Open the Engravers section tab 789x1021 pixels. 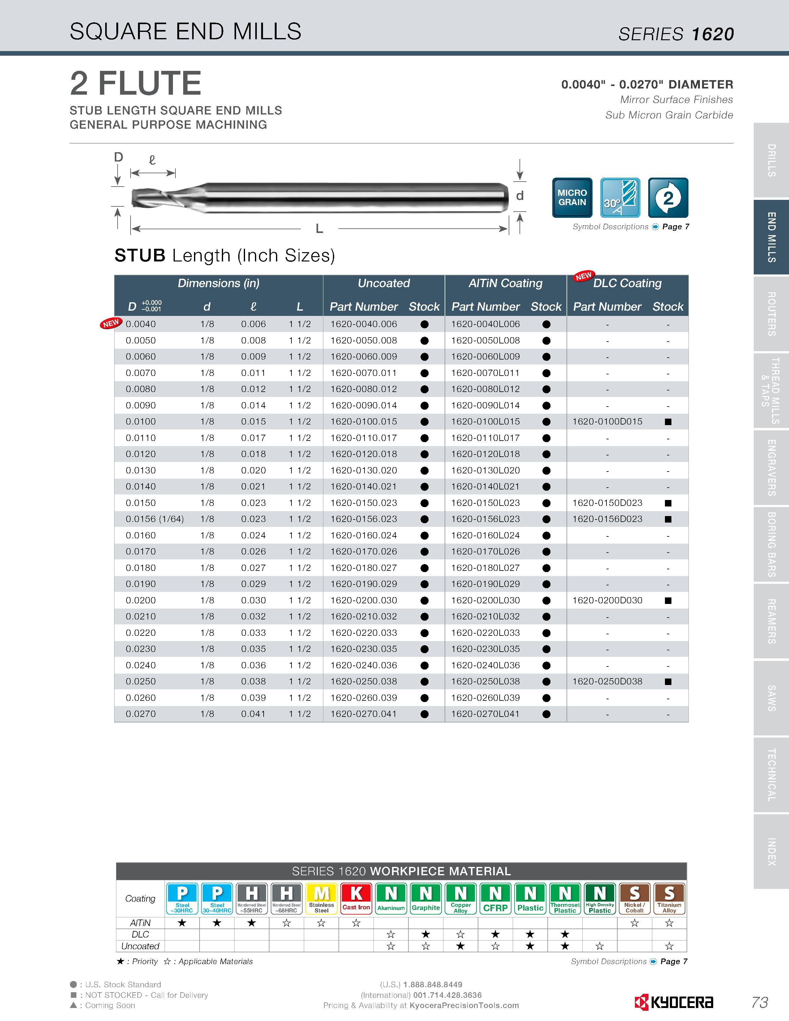point(771,467)
